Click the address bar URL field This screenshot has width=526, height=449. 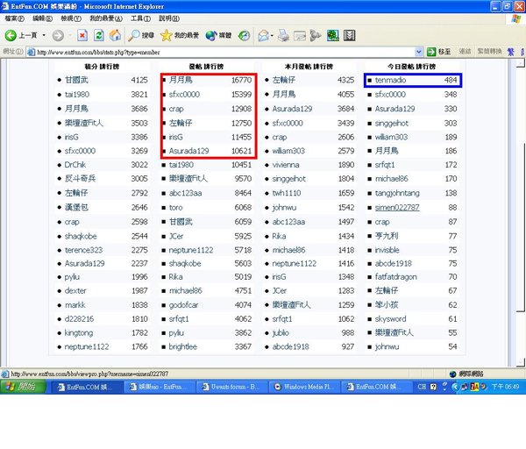pos(219,52)
